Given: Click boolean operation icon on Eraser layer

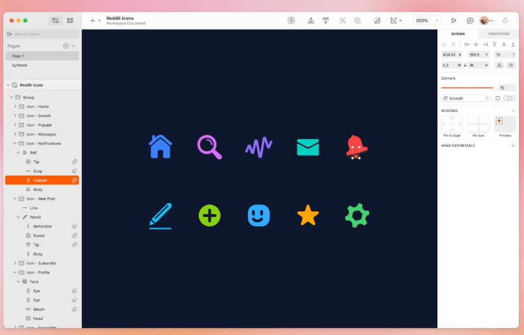Looking at the screenshot, I should click(x=75, y=235).
